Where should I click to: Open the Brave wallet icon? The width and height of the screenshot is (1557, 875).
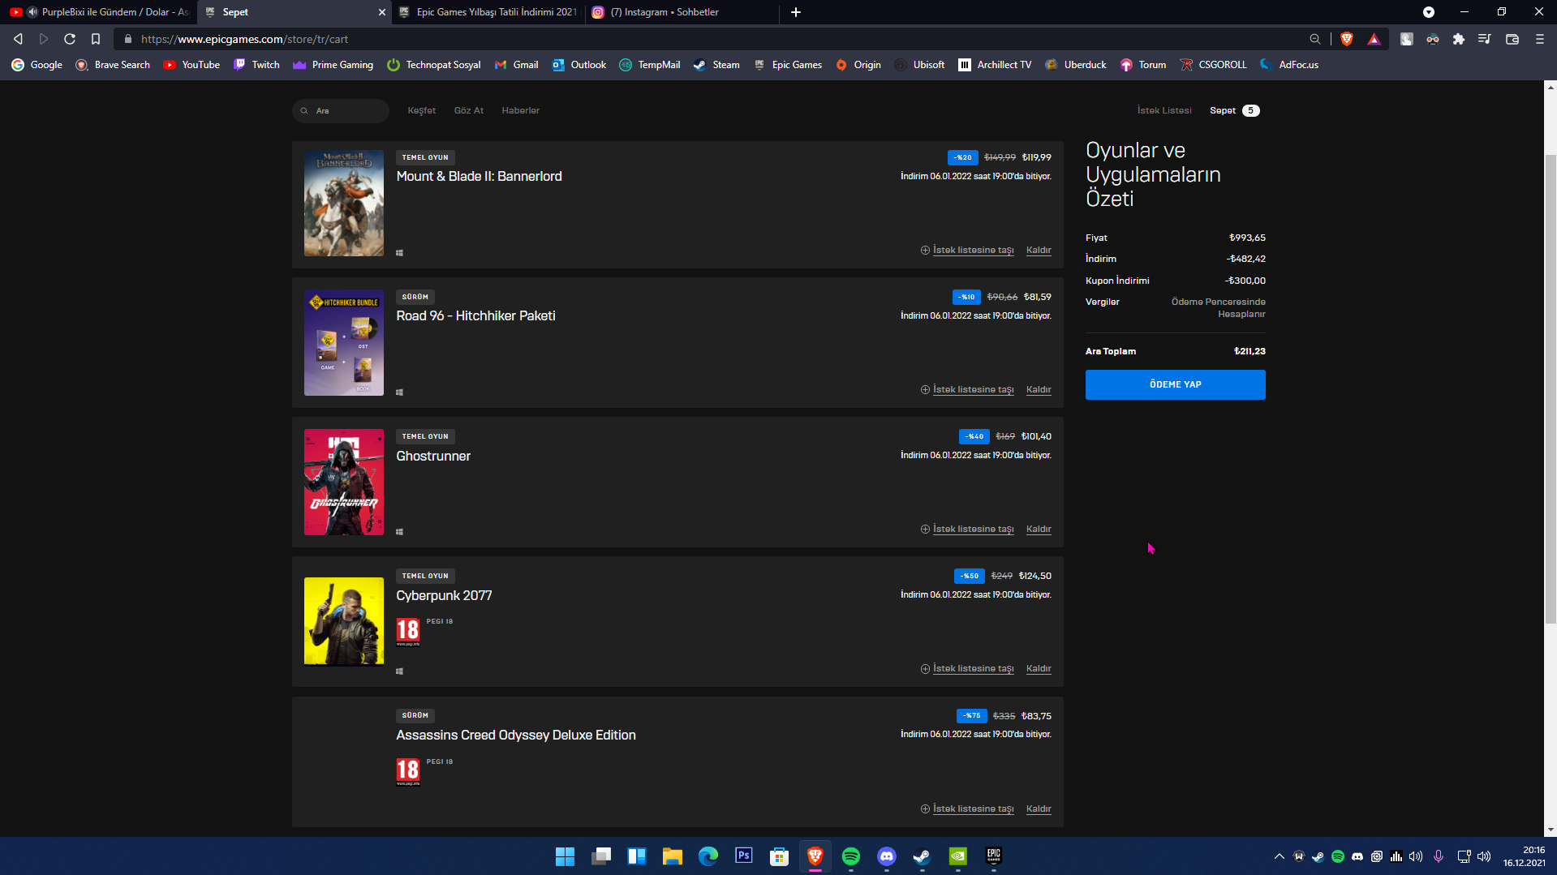(x=1512, y=39)
